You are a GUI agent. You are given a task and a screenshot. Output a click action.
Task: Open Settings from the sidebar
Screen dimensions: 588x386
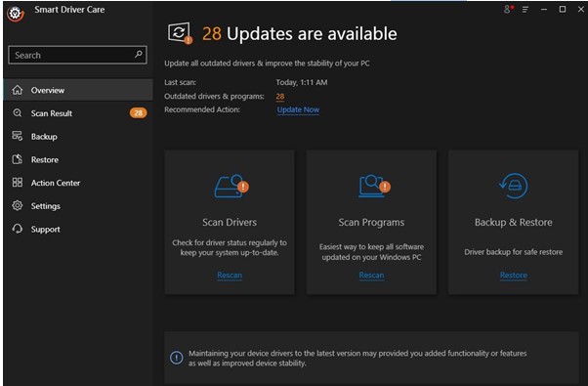(78, 206)
